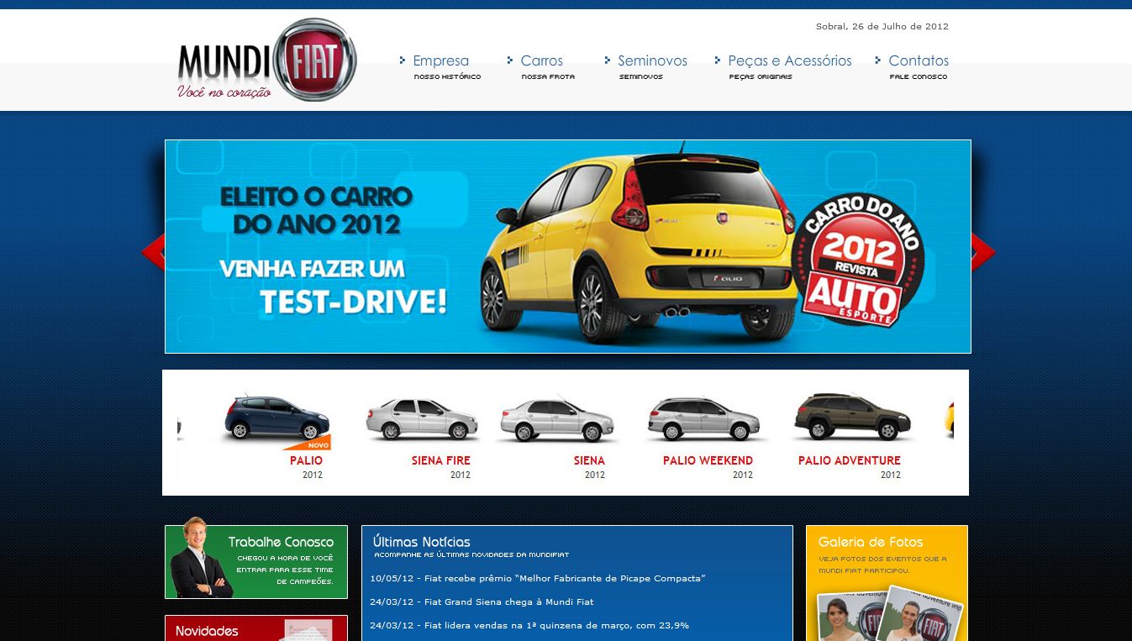1132x641 pixels.
Task: Go to previous banner with left red arrow
Action: 153,252
